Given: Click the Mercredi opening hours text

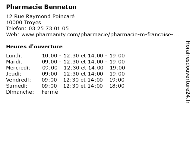Looking at the screenshot, I should 84,68.
